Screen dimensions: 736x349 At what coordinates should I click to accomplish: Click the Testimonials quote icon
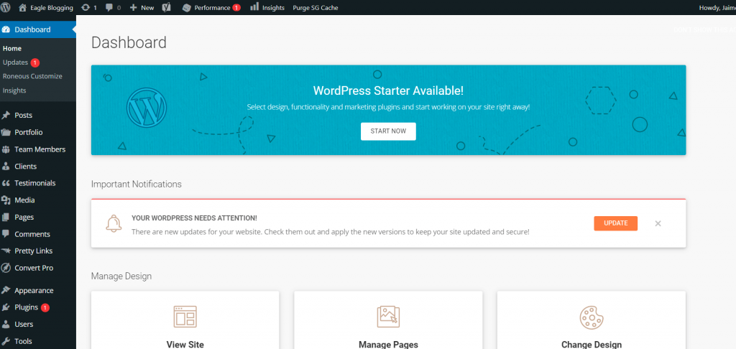click(x=6, y=183)
